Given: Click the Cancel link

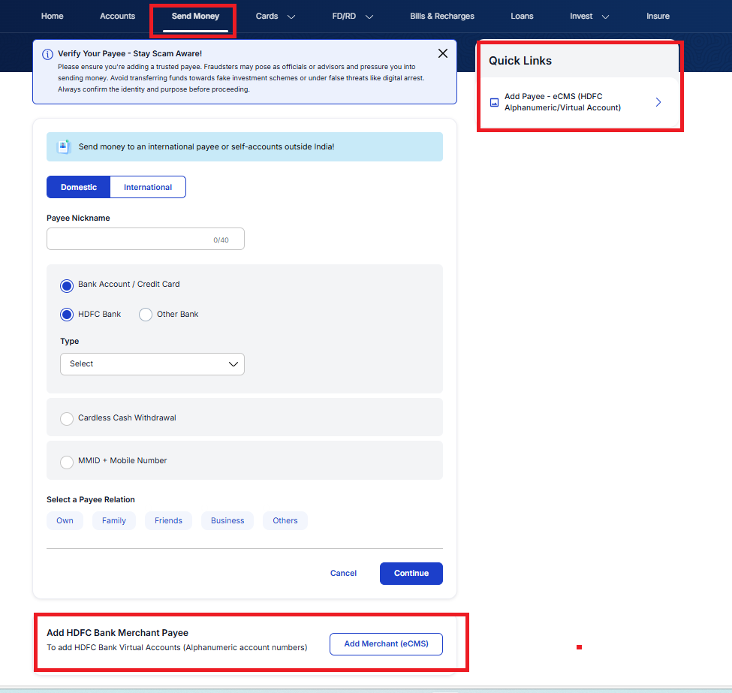Looking at the screenshot, I should pos(343,574).
